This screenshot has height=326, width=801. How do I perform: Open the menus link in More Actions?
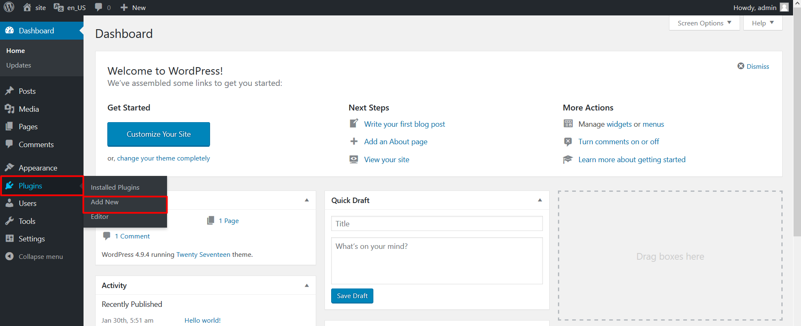(653, 124)
